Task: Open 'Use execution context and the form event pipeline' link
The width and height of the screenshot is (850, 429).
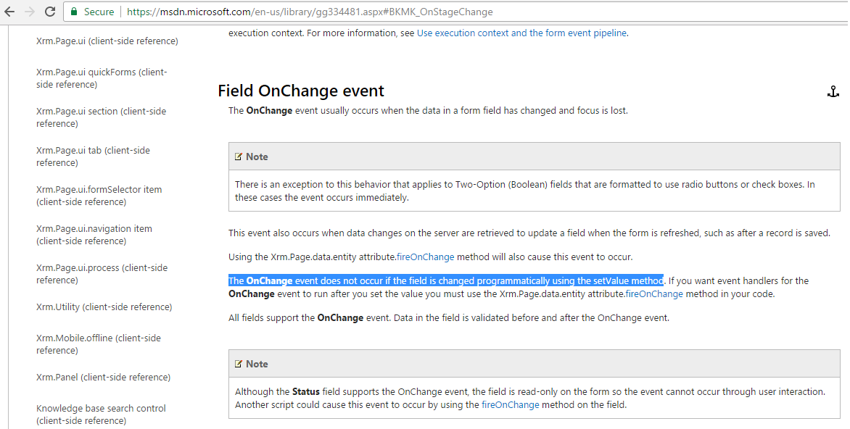Action: pyautogui.click(x=521, y=33)
